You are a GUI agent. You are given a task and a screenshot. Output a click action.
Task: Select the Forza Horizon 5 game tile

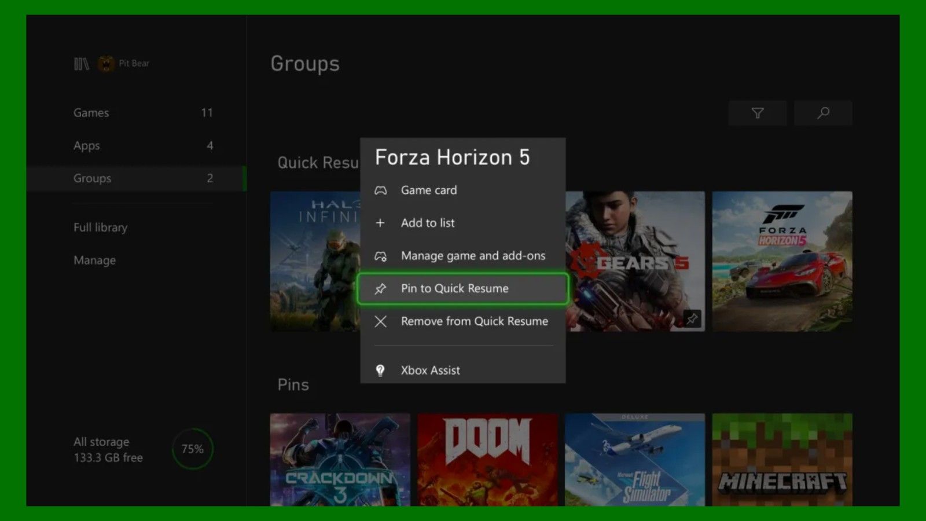[x=782, y=262]
